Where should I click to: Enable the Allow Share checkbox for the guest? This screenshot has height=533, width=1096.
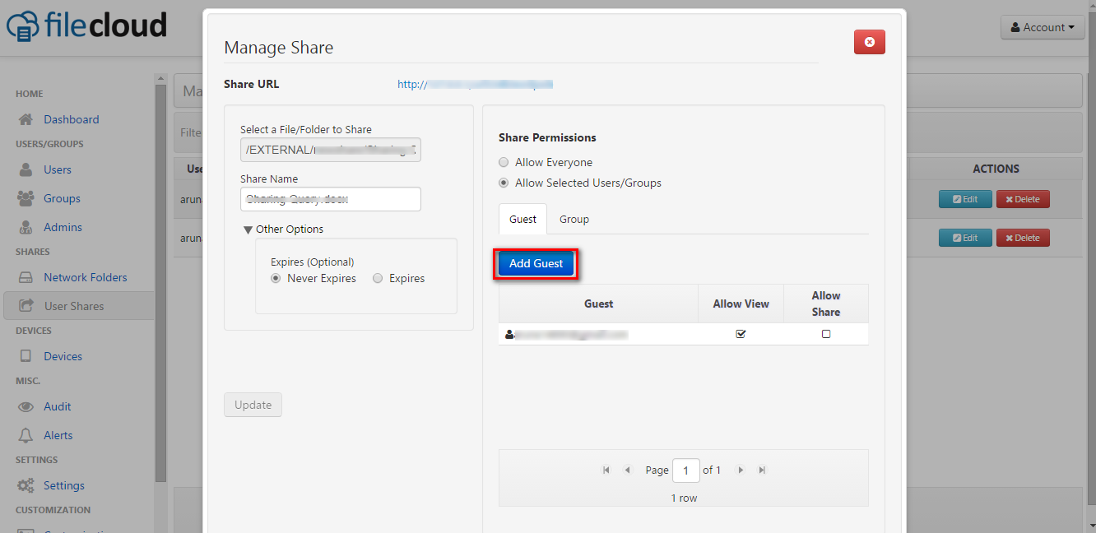point(826,334)
